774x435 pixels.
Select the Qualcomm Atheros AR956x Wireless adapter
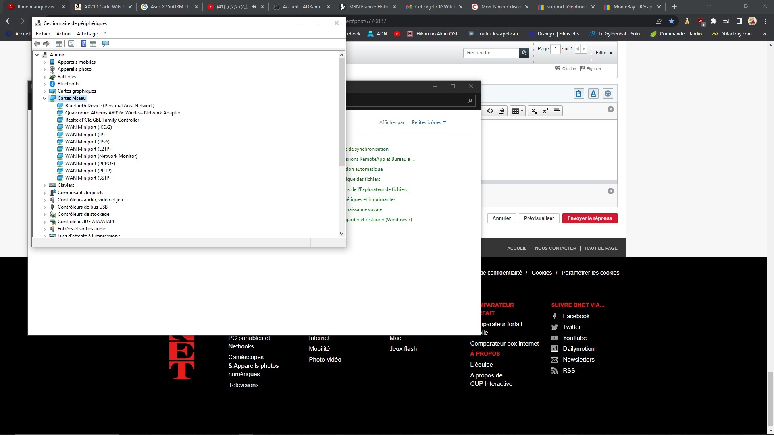click(x=123, y=113)
